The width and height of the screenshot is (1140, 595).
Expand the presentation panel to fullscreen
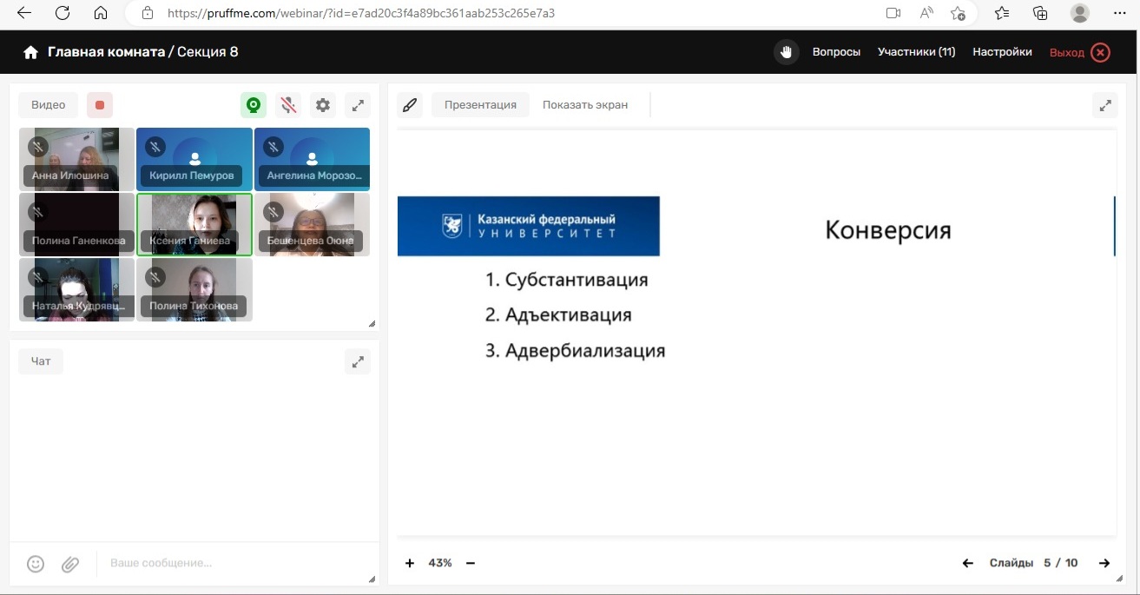coord(1105,105)
